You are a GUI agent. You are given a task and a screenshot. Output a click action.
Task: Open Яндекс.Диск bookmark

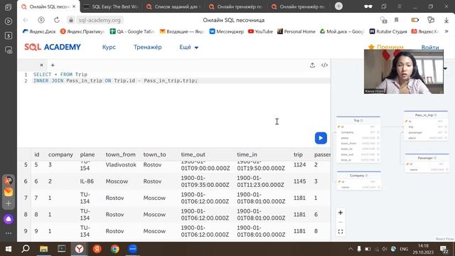39,31
